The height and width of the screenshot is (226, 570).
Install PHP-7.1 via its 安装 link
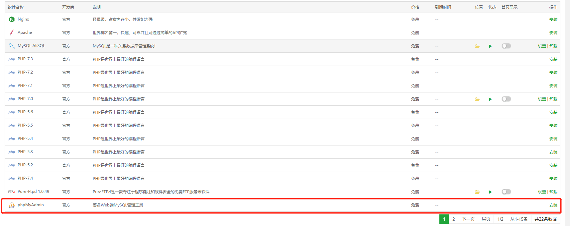[553, 86]
